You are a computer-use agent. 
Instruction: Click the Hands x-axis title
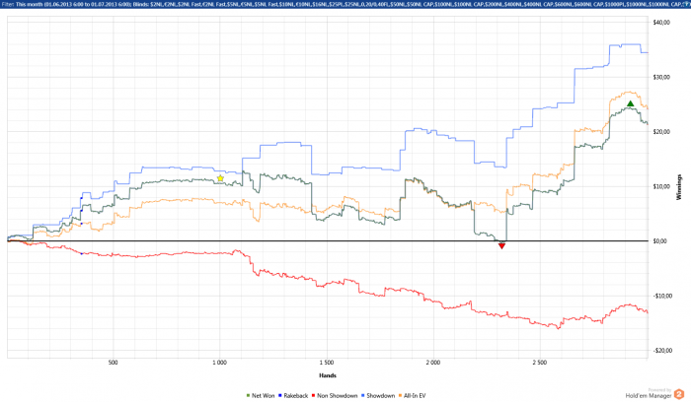pos(328,375)
